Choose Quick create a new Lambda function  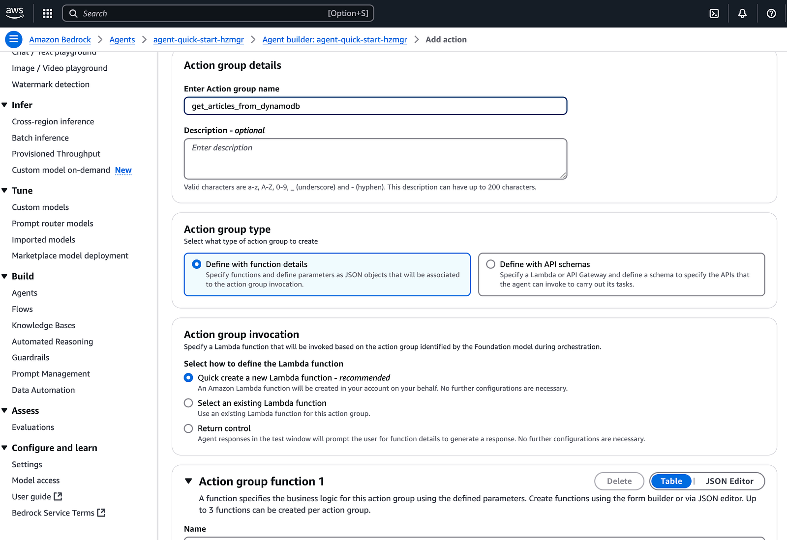point(188,377)
